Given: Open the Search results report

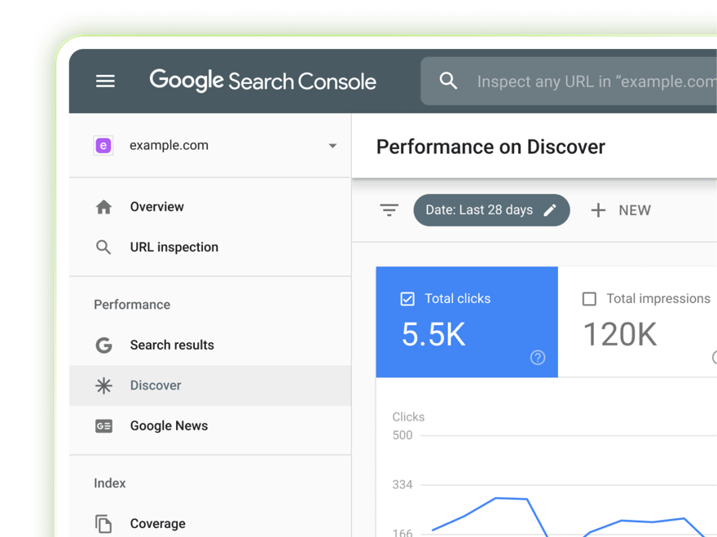Looking at the screenshot, I should click(172, 345).
